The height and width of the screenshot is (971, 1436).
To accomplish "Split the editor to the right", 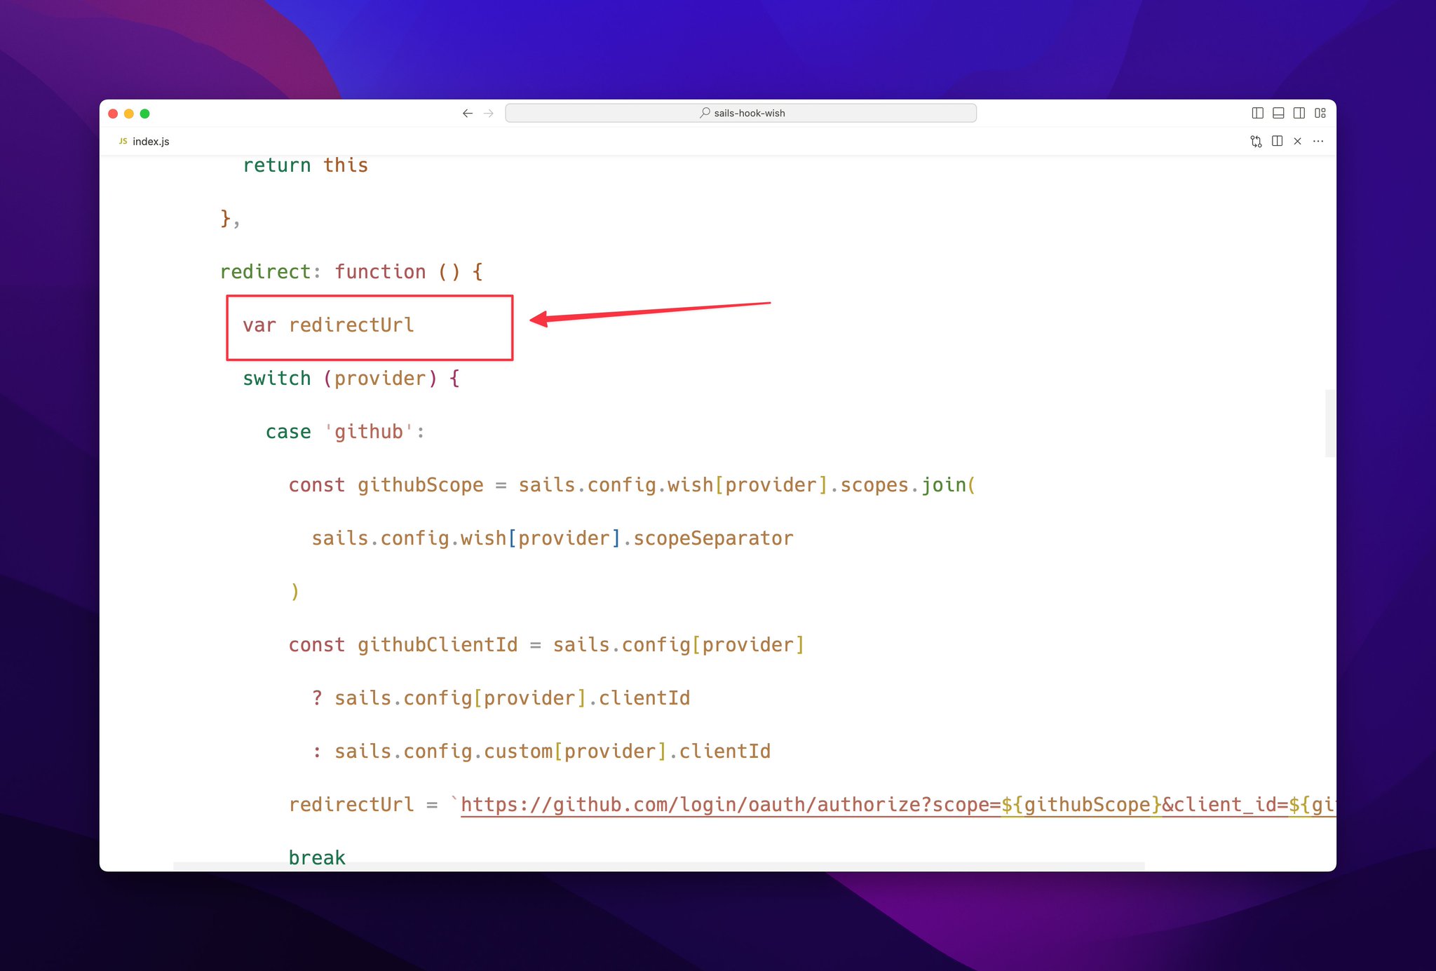I will pos(1277,142).
